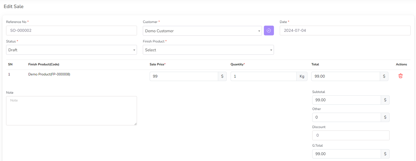Click the Note textarea resize handle
This screenshot has height=161, width=416.
click(135, 124)
